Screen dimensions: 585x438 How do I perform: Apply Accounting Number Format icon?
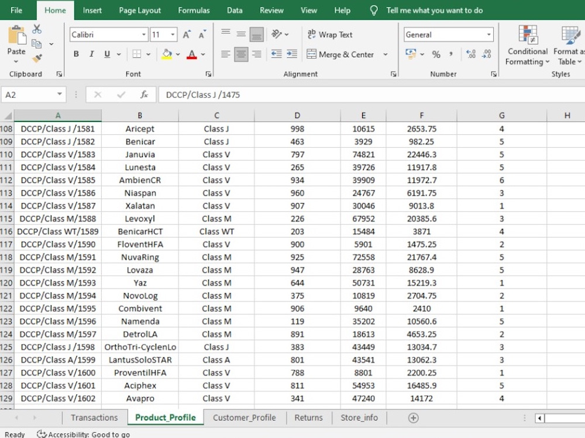(411, 54)
